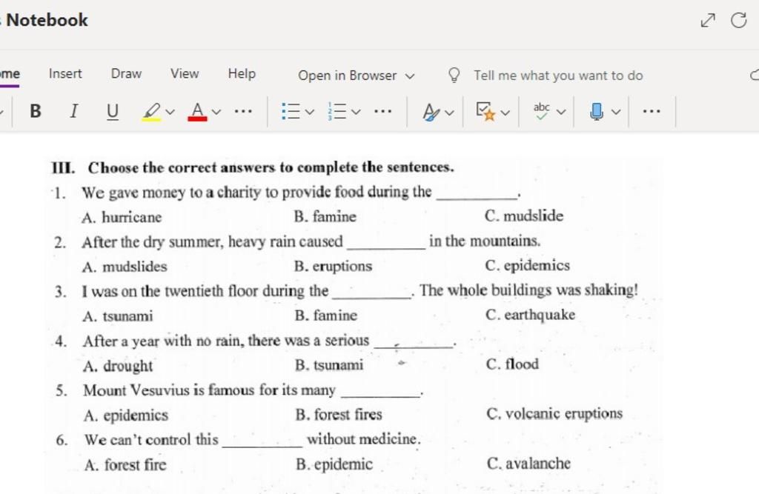The height and width of the screenshot is (494, 759).
Task: Expand the font color dropdown arrow
Action: 216,113
